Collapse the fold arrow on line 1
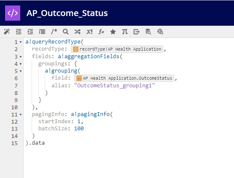The image size is (234, 178). click(x=21, y=42)
